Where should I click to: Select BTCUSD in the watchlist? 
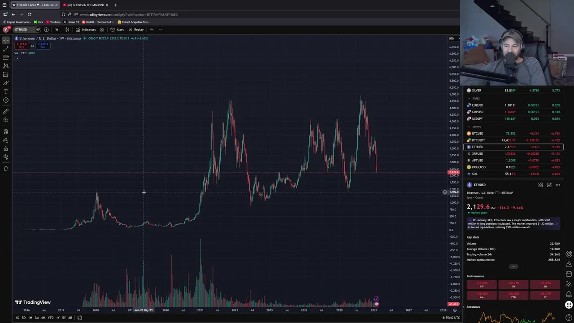coord(513,134)
